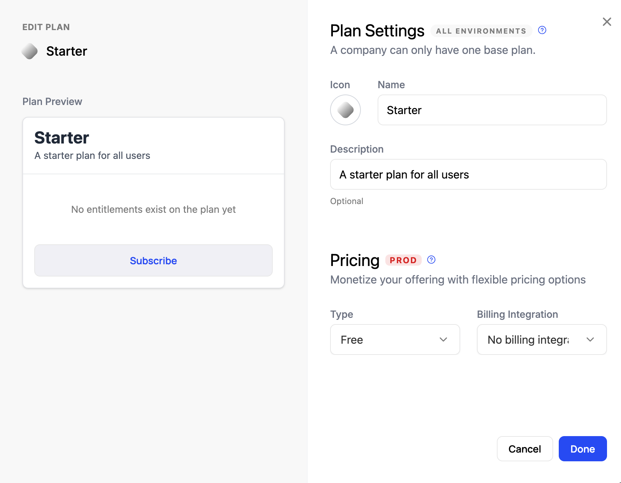621x483 pixels.
Task: Click the Subscribe button
Action: coord(153,260)
